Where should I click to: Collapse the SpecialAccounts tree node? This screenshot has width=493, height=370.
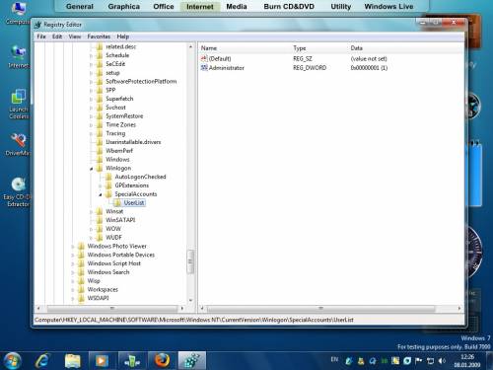(x=101, y=194)
